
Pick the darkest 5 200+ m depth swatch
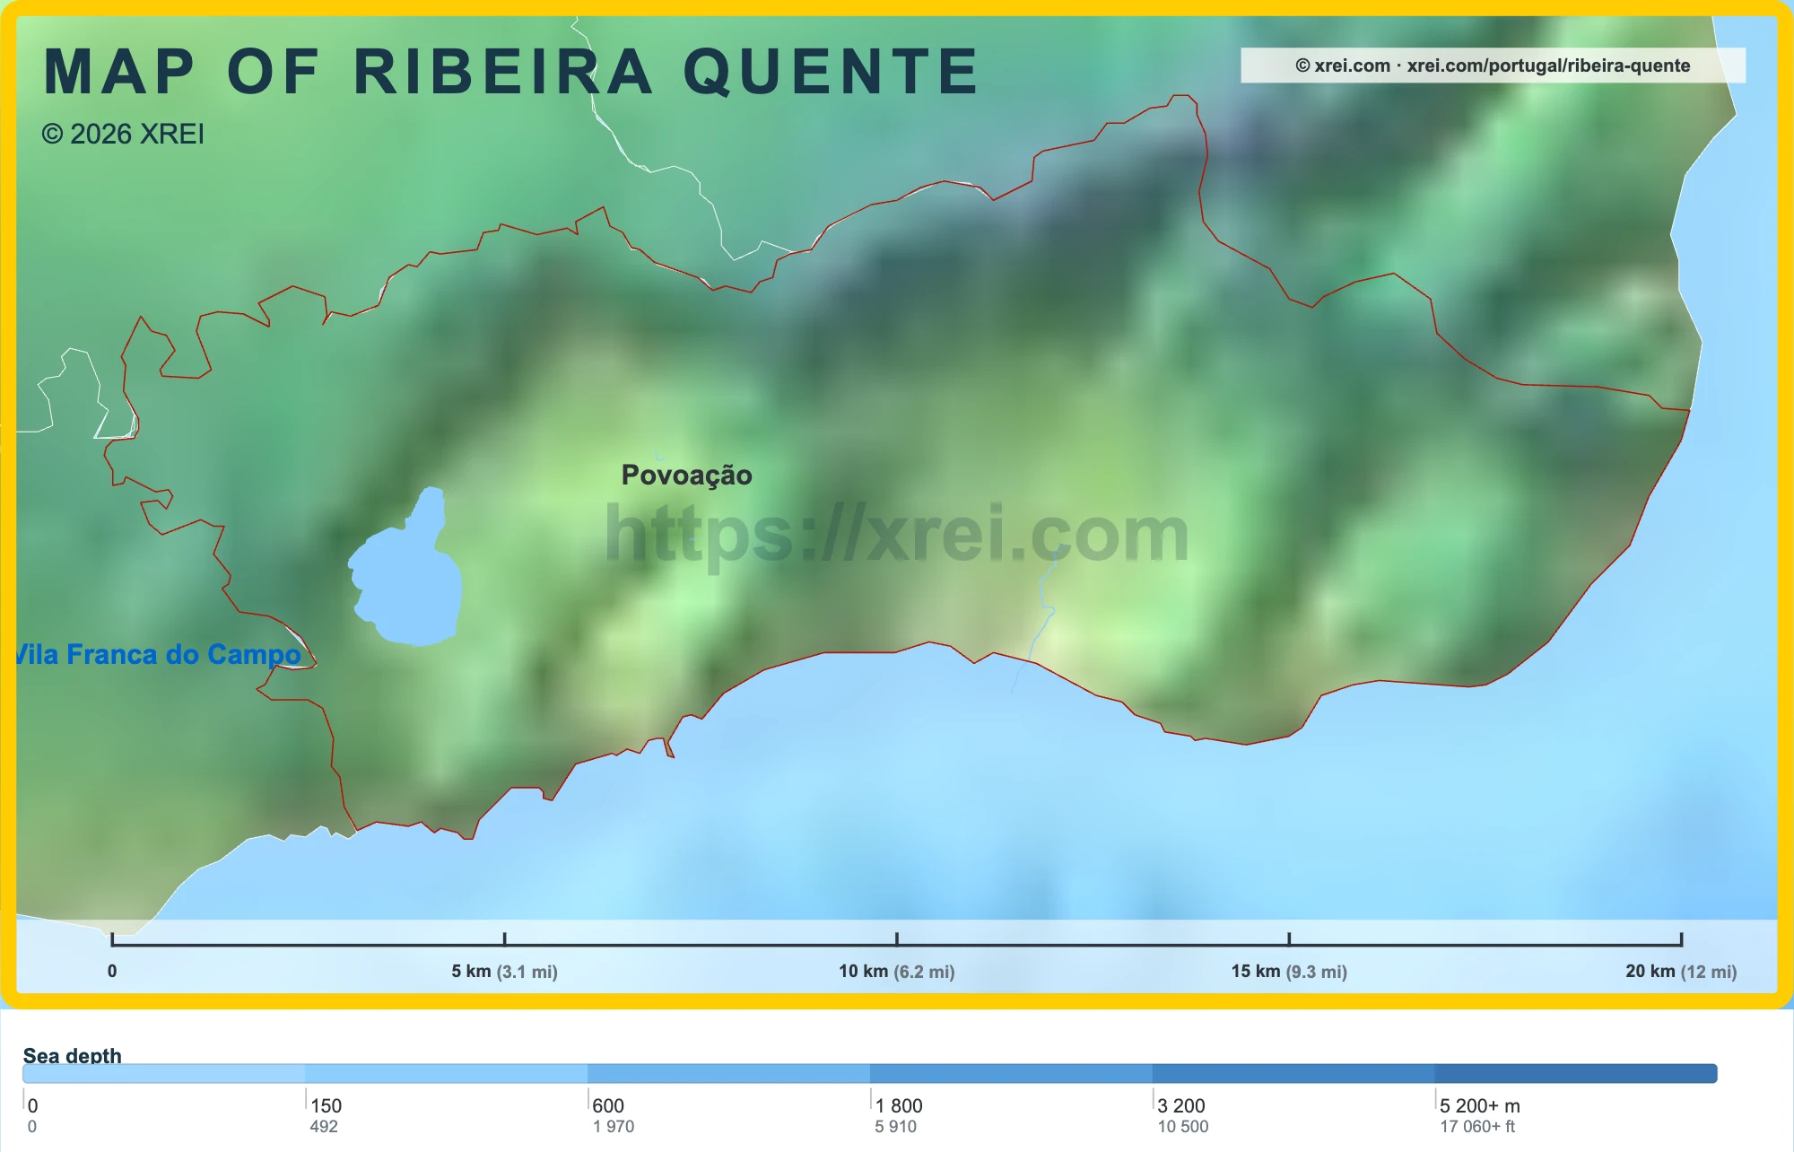tap(1576, 1074)
